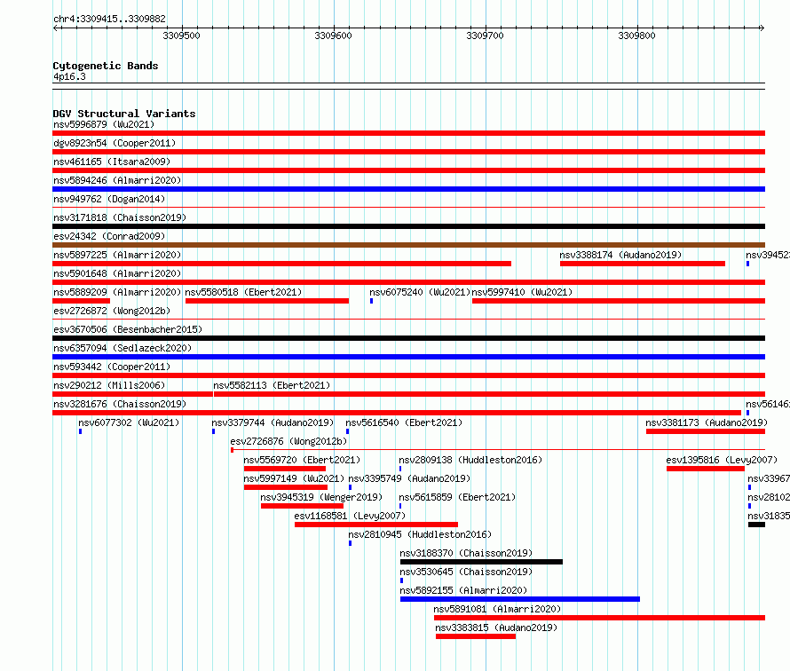
Task: Click nsv3381173 (Audano2019) label
Action: click(x=707, y=422)
